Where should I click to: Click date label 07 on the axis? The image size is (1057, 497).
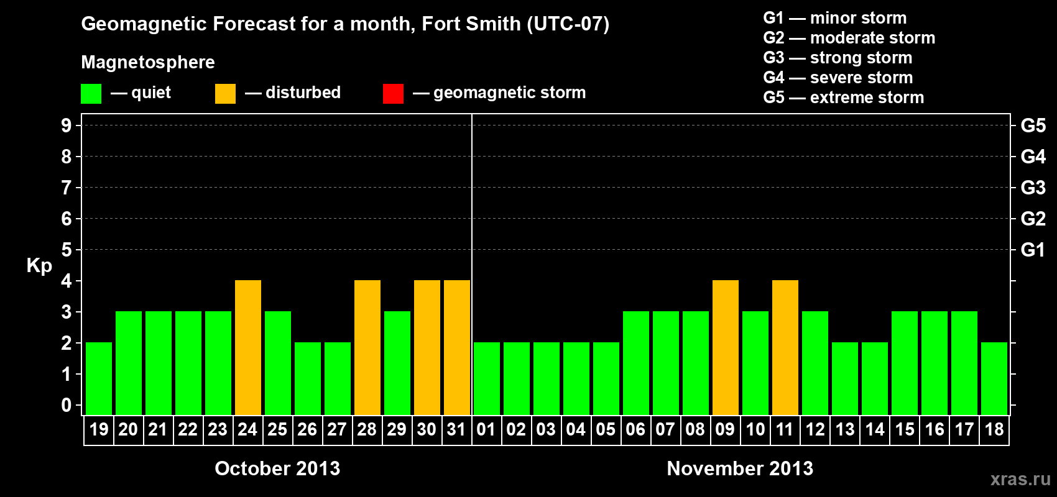(x=665, y=429)
